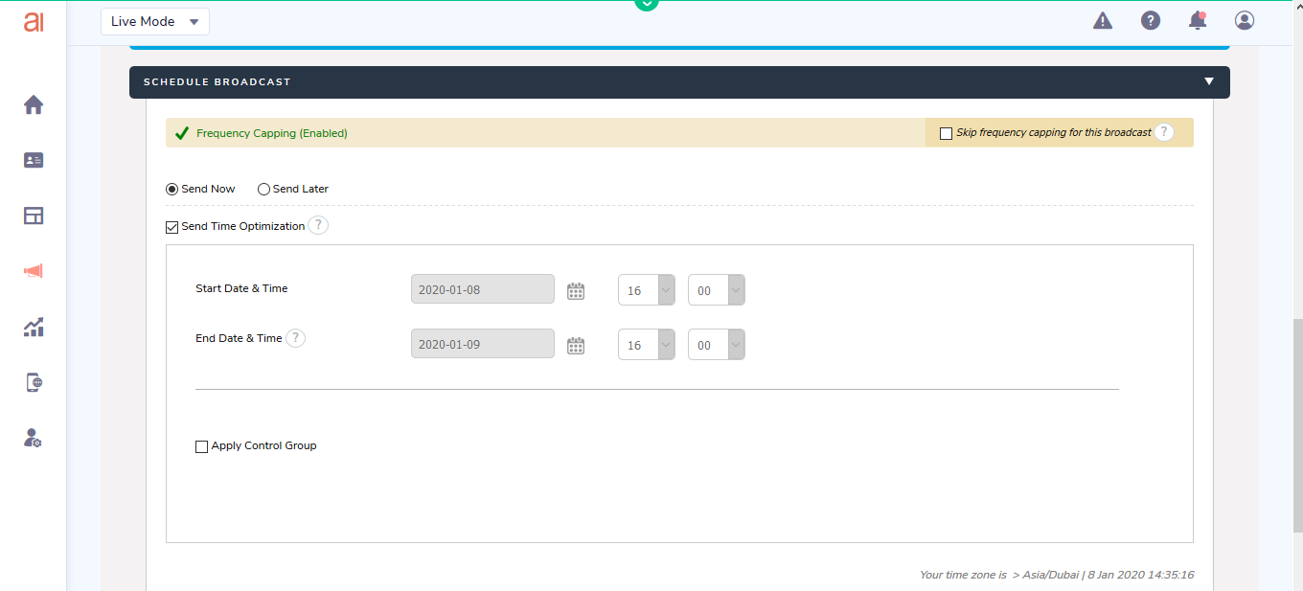Open the analytics chart icon in sidebar
Screen dimensions: 1303x591
(x=34, y=328)
